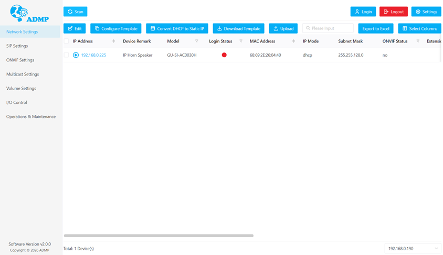Focus the Please Input search field
Viewport: 443px width, 255px height.
[328, 28]
